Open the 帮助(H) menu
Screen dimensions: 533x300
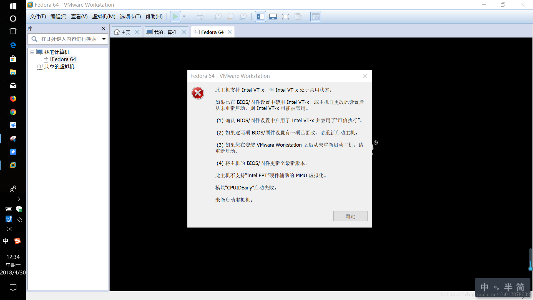pos(154,17)
